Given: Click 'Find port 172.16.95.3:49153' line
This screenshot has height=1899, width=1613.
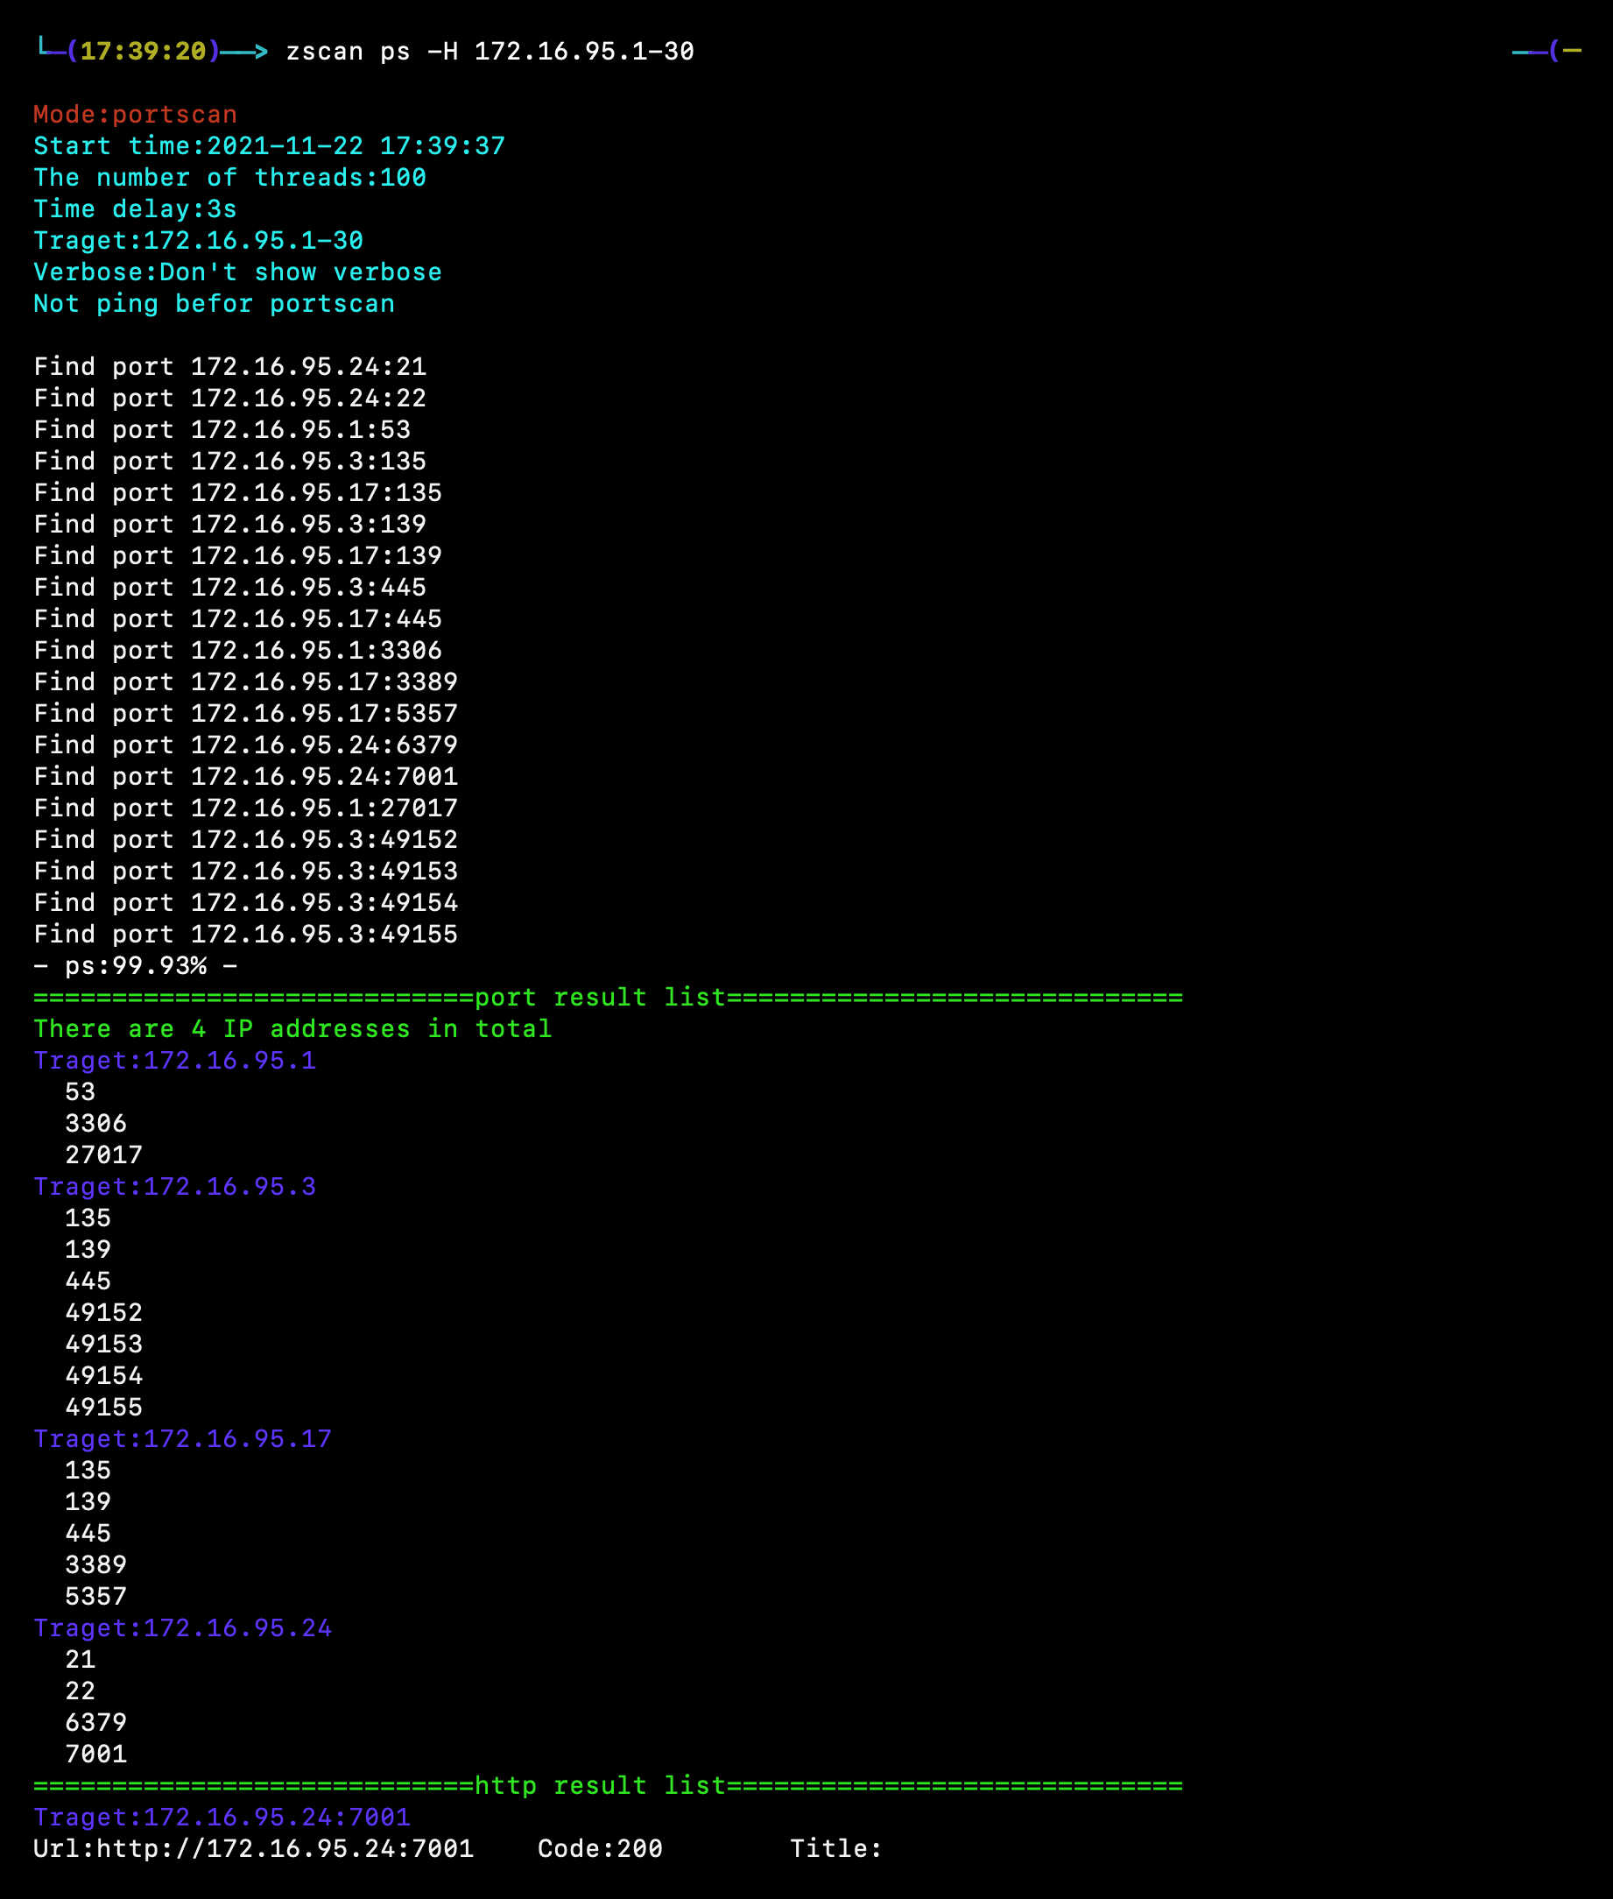Looking at the screenshot, I should tap(246, 872).
